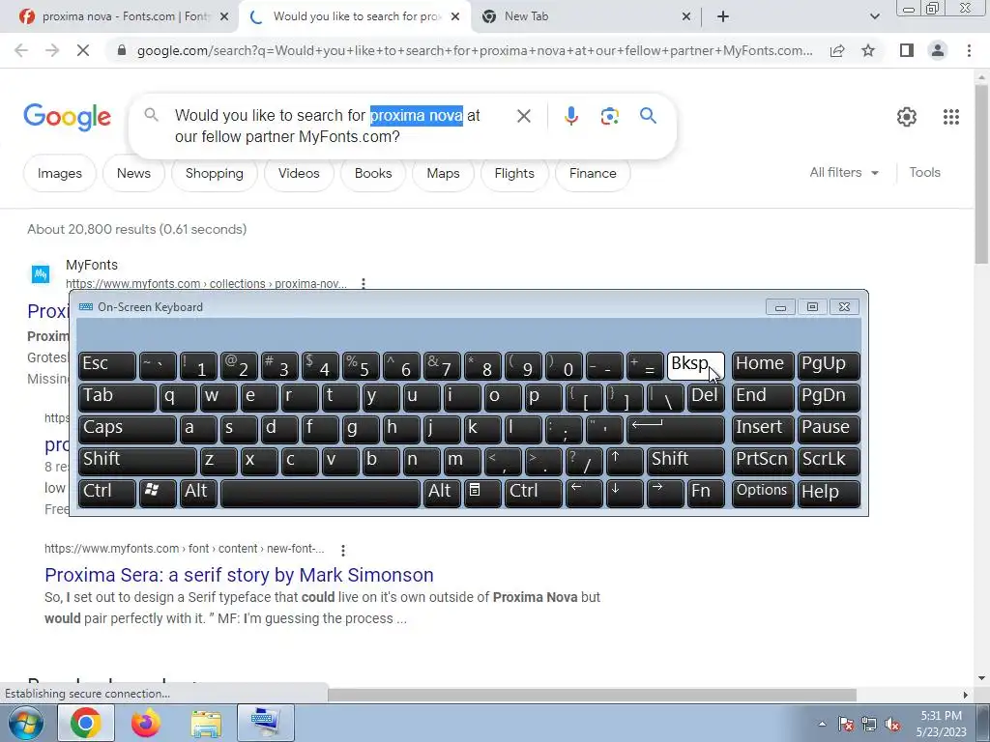This screenshot has height=742, width=990.
Task: Filter results by News
Action: 133,173
